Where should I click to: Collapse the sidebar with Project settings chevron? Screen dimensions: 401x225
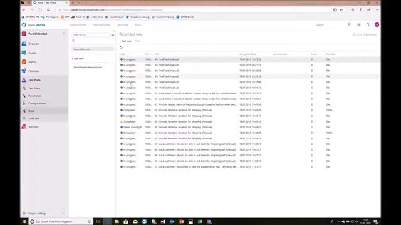coord(64,214)
